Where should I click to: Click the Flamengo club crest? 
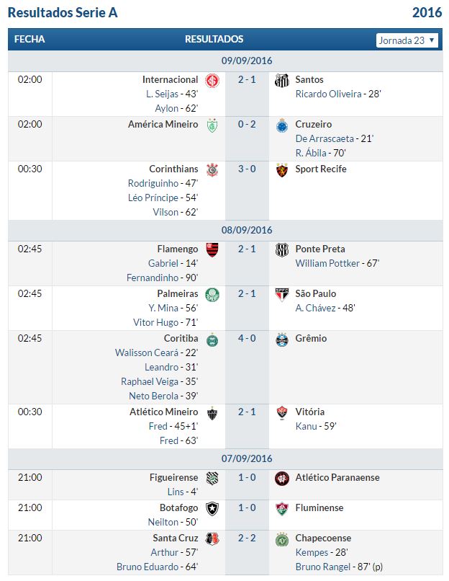pos(212,249)
